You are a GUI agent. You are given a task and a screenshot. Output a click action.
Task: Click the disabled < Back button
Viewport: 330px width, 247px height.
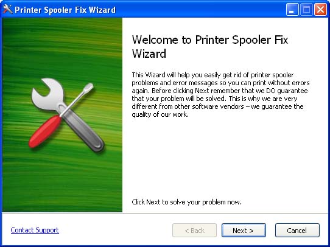coord(194,231)
